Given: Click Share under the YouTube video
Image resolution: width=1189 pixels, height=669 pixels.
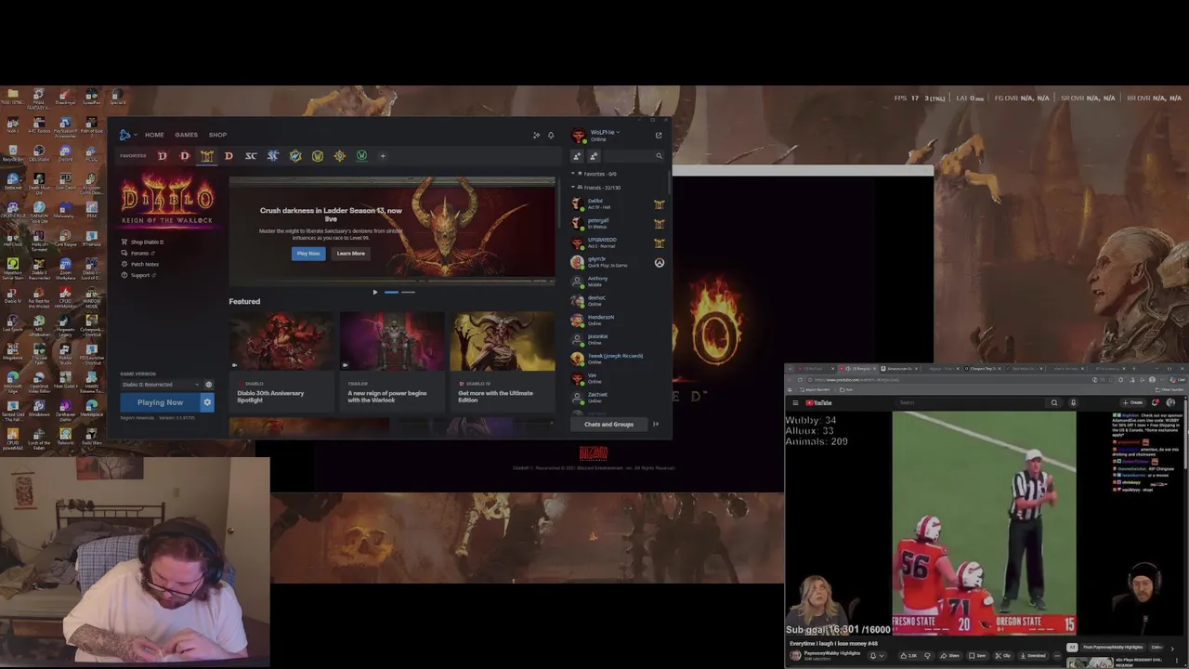Looking at the screenshot, I should pyautogui.click(x=951, y=656).
